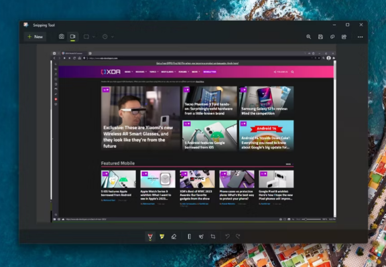Open the Google Pixel 8 wishlist article
Image resolution: width=386 pixels, height=267 pixels.
click(x=276, y=187)
